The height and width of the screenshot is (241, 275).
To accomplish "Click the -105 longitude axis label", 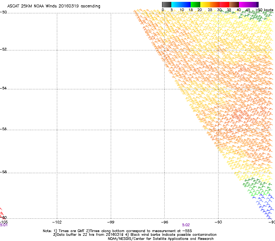I will [x=4, y=222].
